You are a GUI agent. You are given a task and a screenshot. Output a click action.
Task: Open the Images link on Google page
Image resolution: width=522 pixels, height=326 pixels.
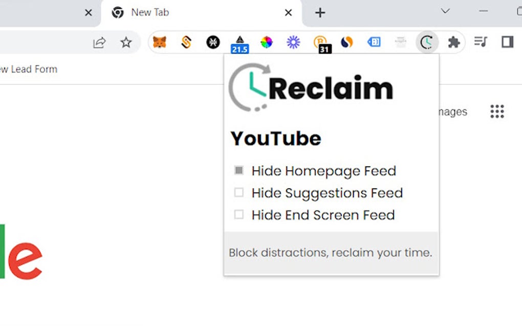pyautogui.click(x=453, y=112)
